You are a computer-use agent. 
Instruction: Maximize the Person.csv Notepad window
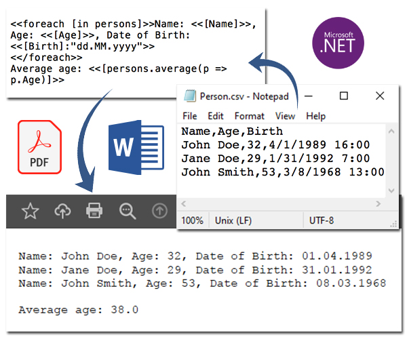(344, 96)
